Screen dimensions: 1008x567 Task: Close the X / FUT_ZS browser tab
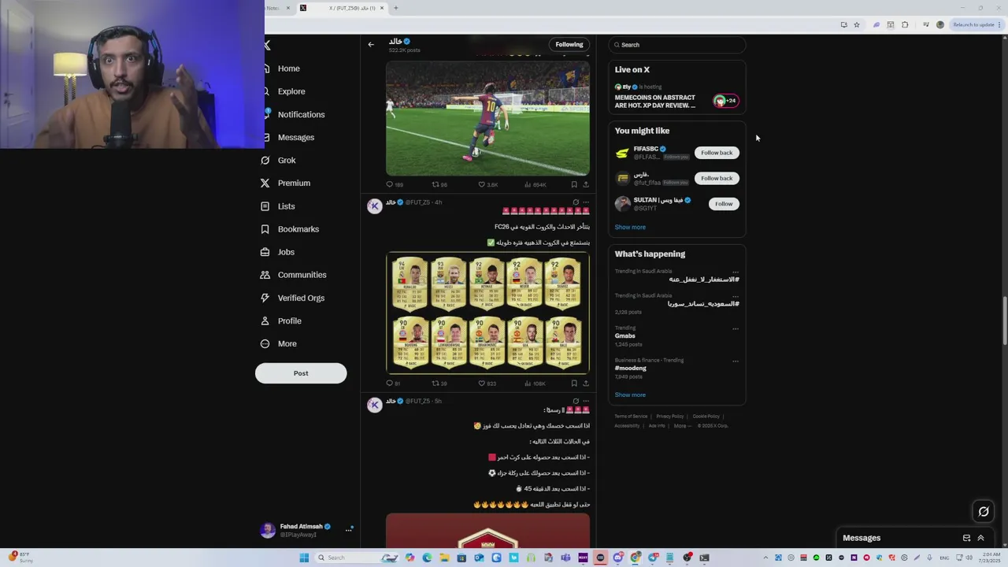(x=382, y=8)
